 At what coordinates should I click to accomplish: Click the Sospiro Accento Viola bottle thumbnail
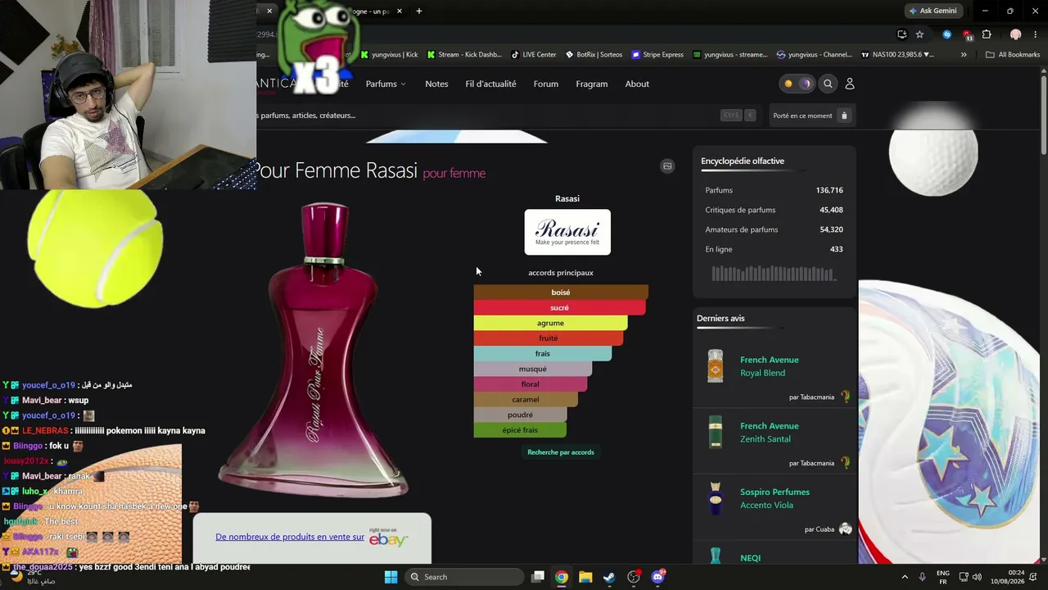716,498
